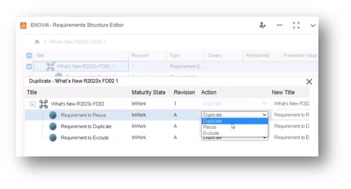
Task: Click the background requirement specification icon
Action: tap(50, 66)
